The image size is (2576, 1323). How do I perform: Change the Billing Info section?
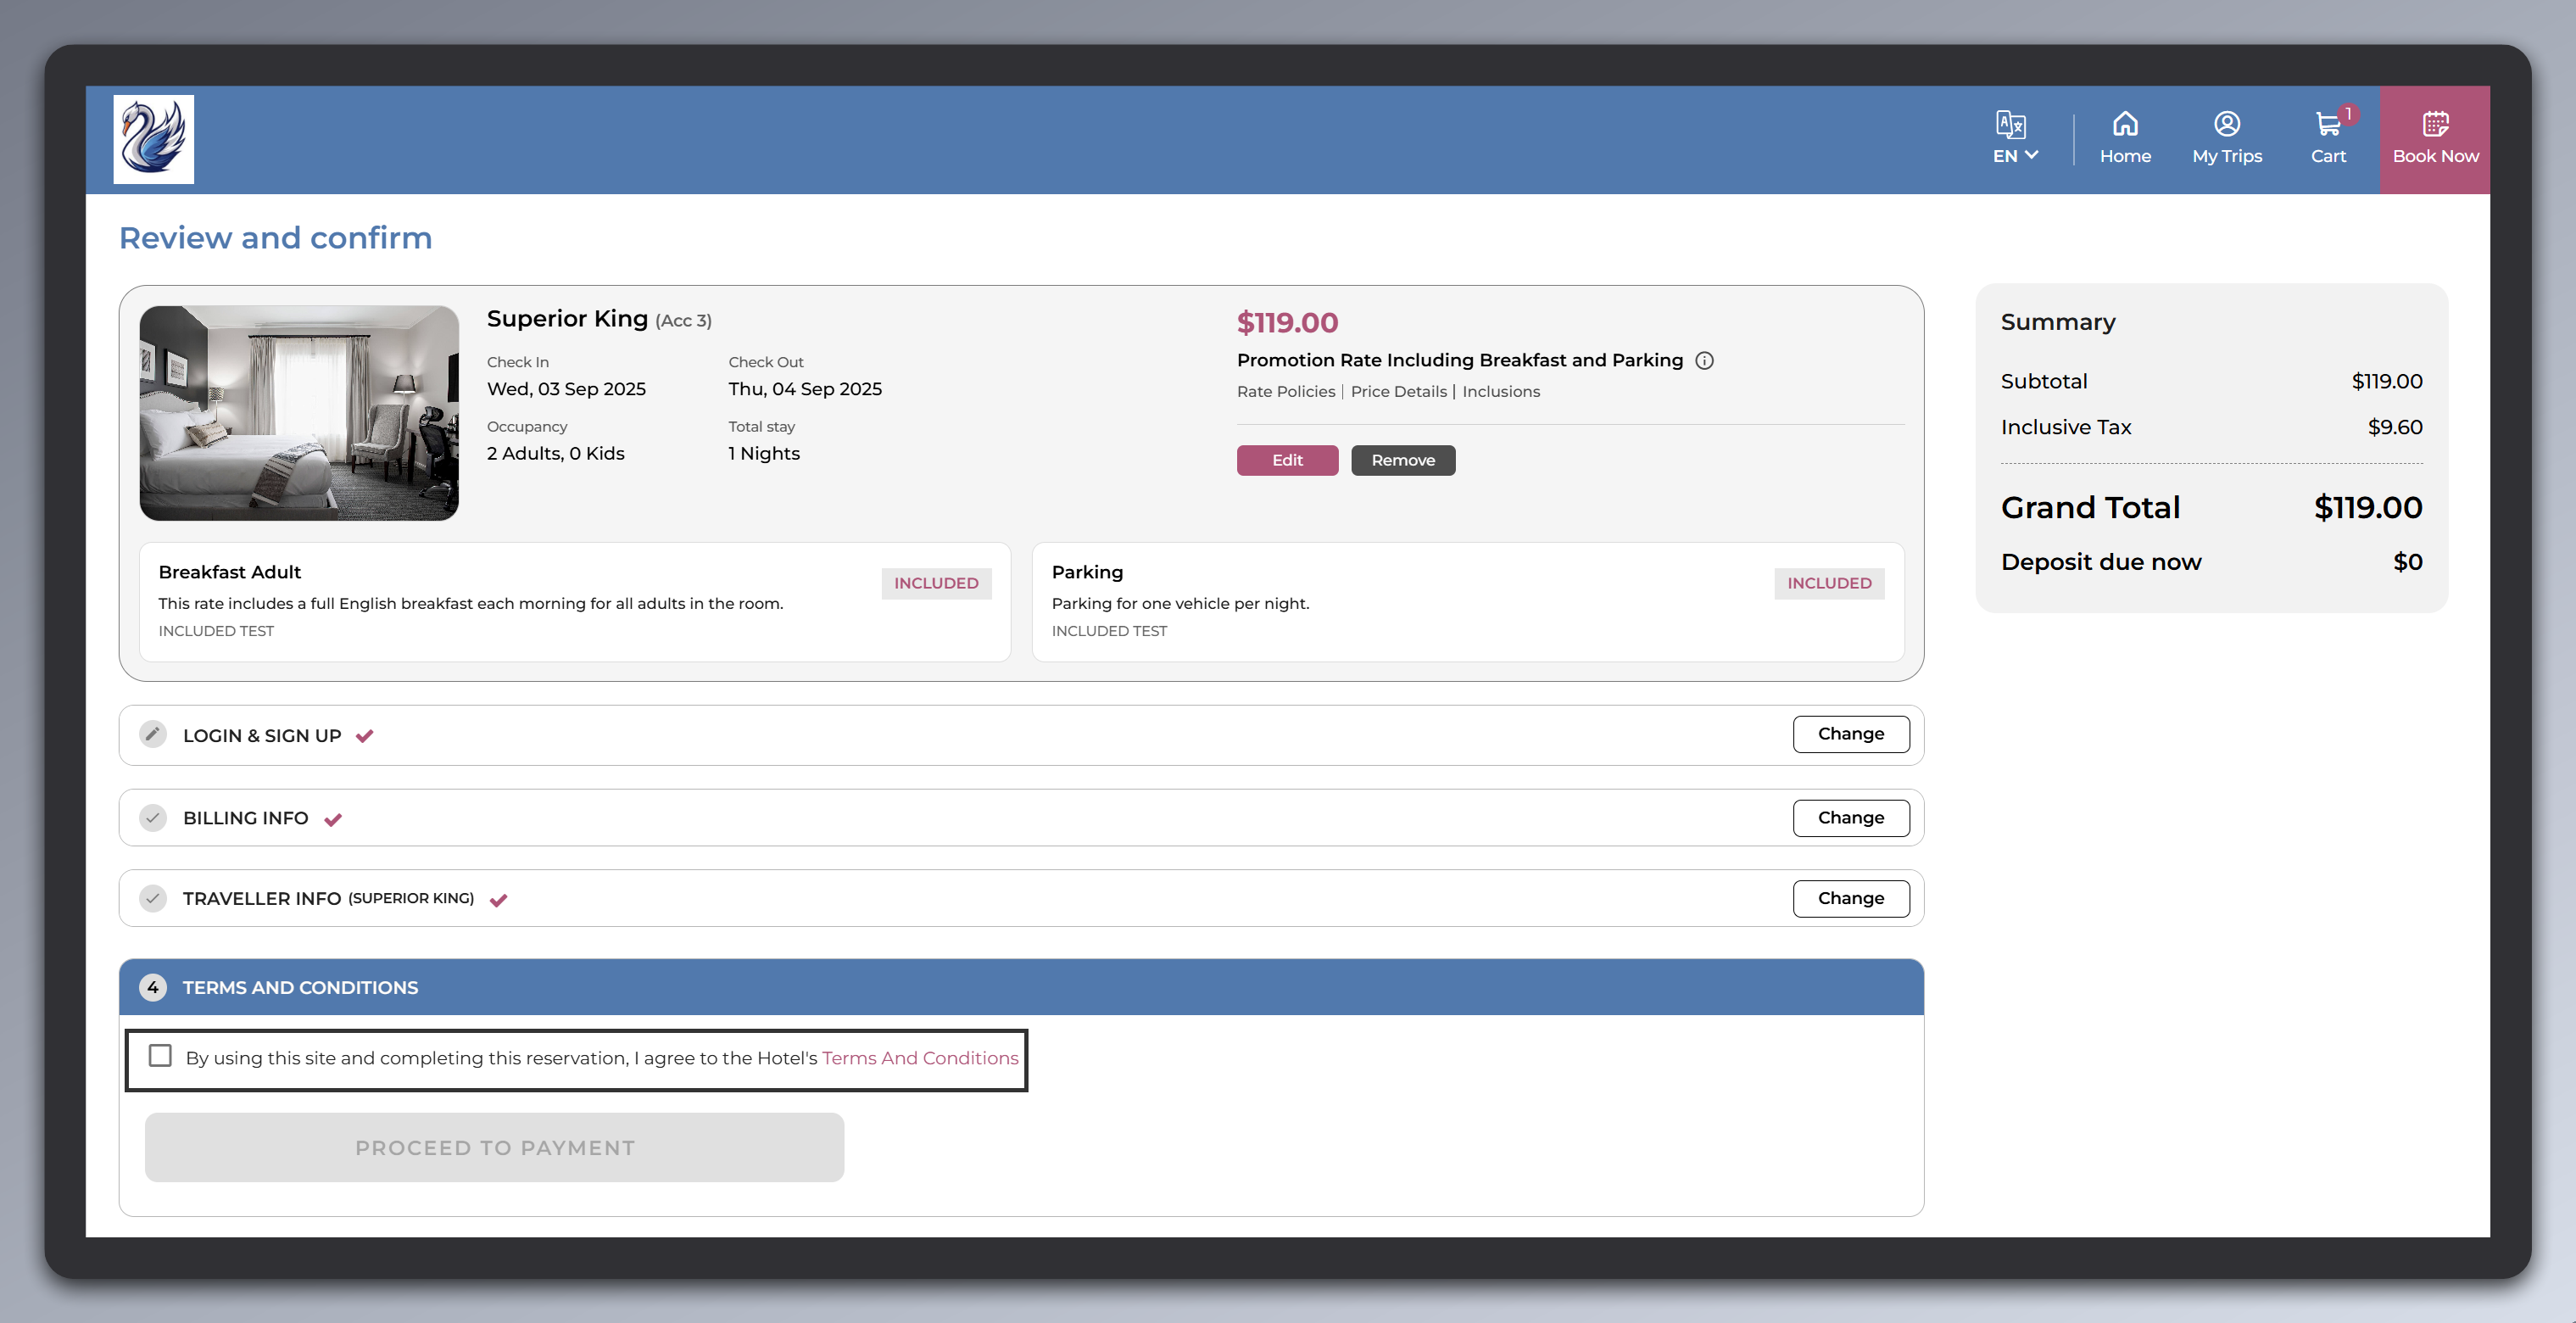coord(1850,818)
